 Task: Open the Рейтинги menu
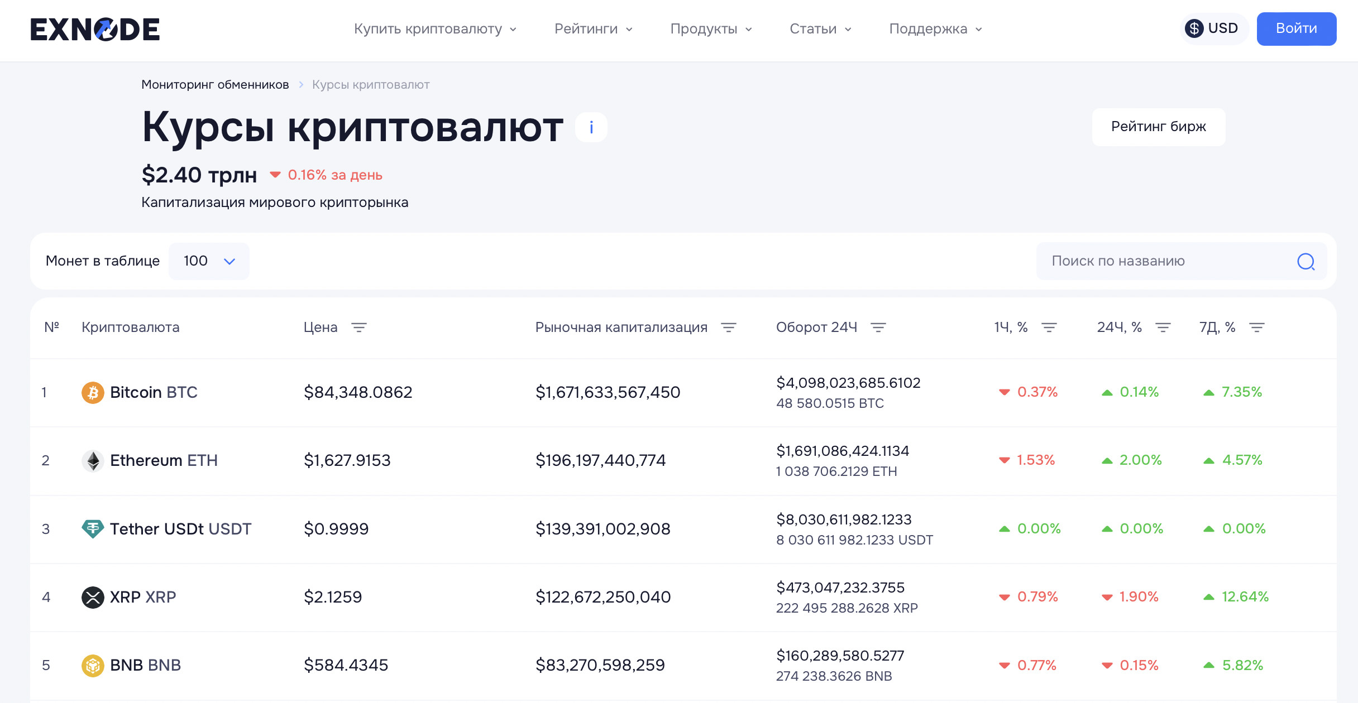[593, 29]
